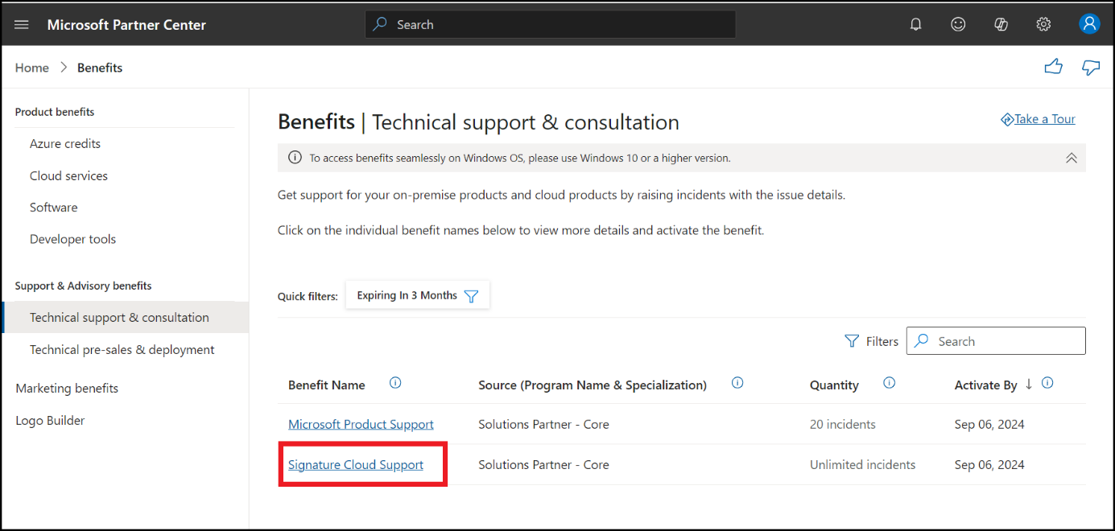Click Solutions Partner - Core in Signature Cloud Support row
The image size is (1115, 531).
coord(543,464)
